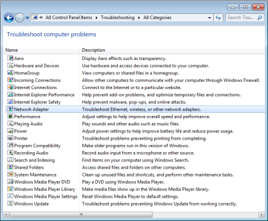The width and height of the screenshot is (268, 221).
Task: Click the Power troubleshooter icon
Action: pyautogui.click(x=10, y=131)
